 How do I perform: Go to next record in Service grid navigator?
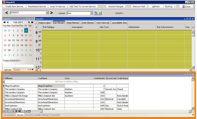[x=13, y=111]
